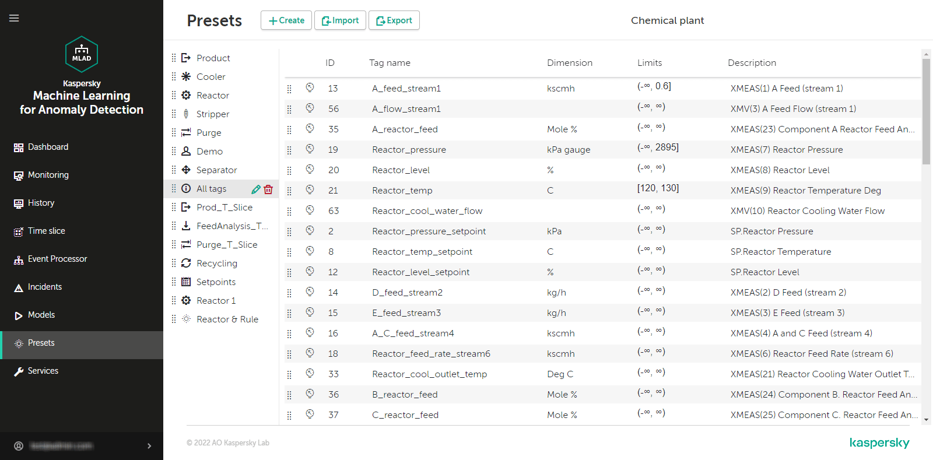This screenshot has width=933, height=460.
Task: Open the hamburger menu icon
Action: pos(14,18)
